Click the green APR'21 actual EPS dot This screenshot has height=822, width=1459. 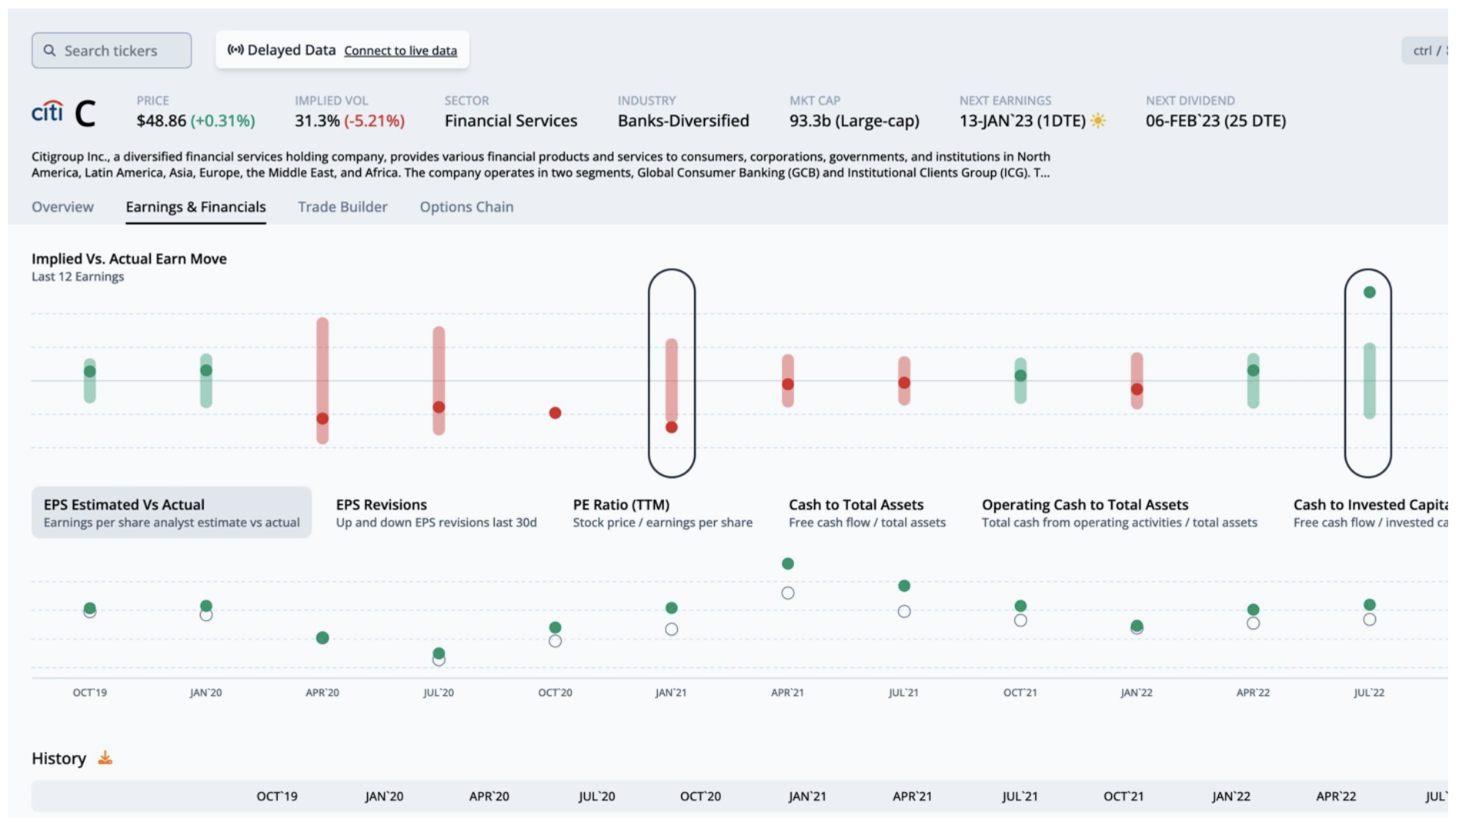[x=787, y=564]
